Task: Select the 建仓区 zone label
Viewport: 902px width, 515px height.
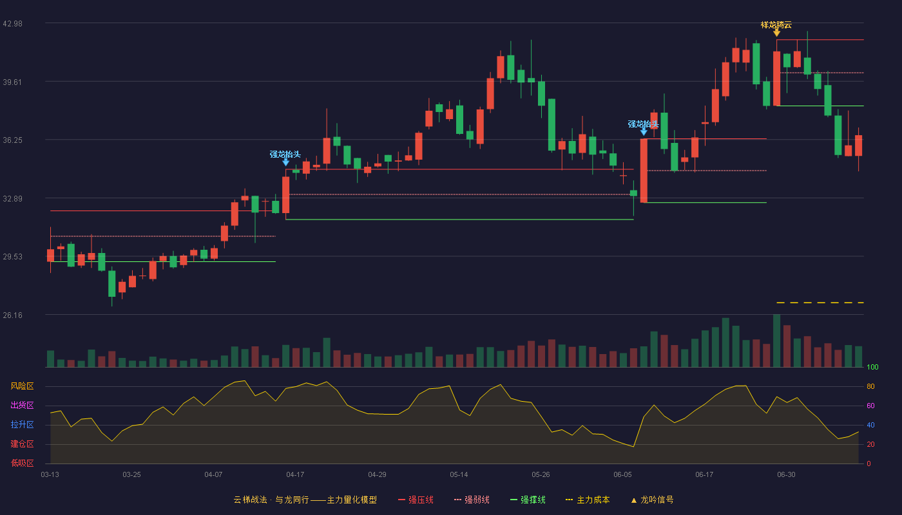Action: point(22,444)
